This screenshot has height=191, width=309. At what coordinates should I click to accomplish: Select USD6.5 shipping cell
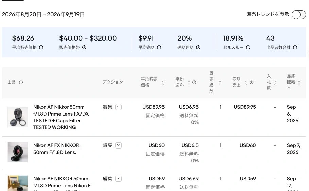pos(190,145)
